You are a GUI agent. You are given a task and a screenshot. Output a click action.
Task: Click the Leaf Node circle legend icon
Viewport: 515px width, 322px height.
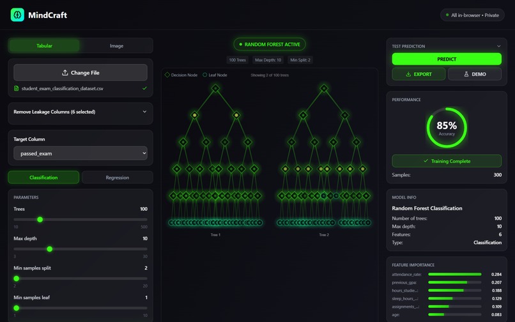pyautogui.click(x=205, y=75)
